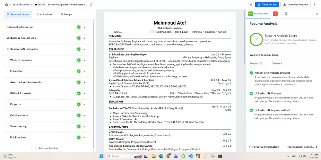Click the Awards & Achievements drag handle
This screenshot has width=321, height=160.
pyautogui.click(x=8, y=82)
